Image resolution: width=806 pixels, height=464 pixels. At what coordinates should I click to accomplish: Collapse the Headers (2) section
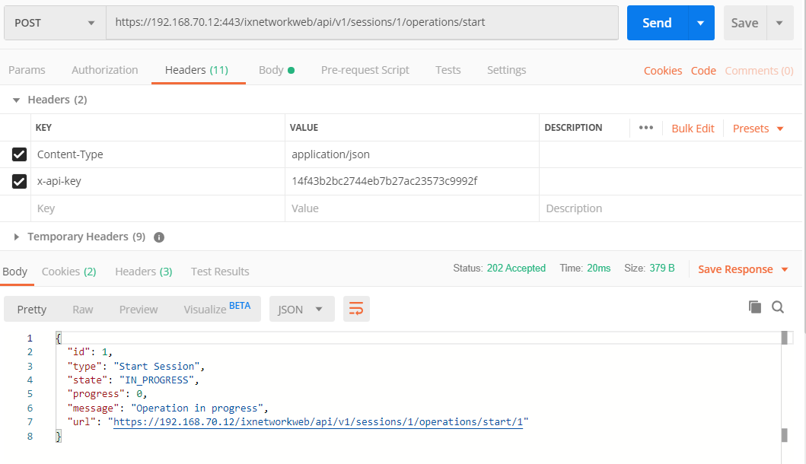click(x=17, y=100)
